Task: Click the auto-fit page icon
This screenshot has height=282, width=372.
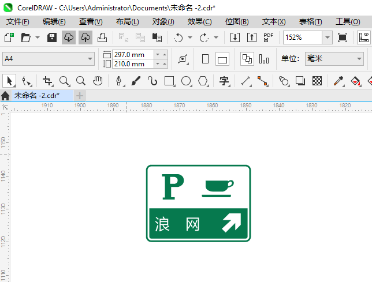Action: [183, 59]
